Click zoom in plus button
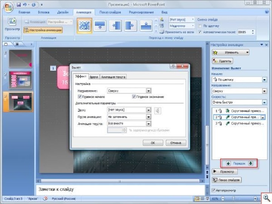Image resolution: width=272 pixels, height=204 pixels. point(255,199)
